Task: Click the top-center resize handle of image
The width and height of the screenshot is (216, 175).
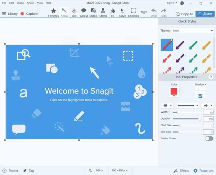Action: coord(79,44)
